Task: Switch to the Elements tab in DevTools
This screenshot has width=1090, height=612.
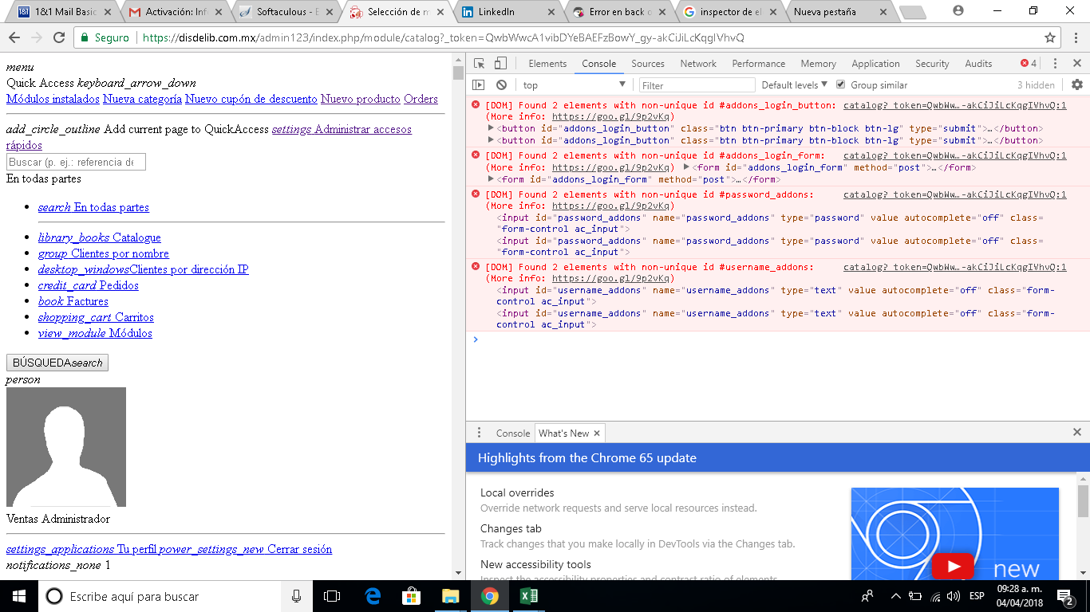Action: click(547, 64)
